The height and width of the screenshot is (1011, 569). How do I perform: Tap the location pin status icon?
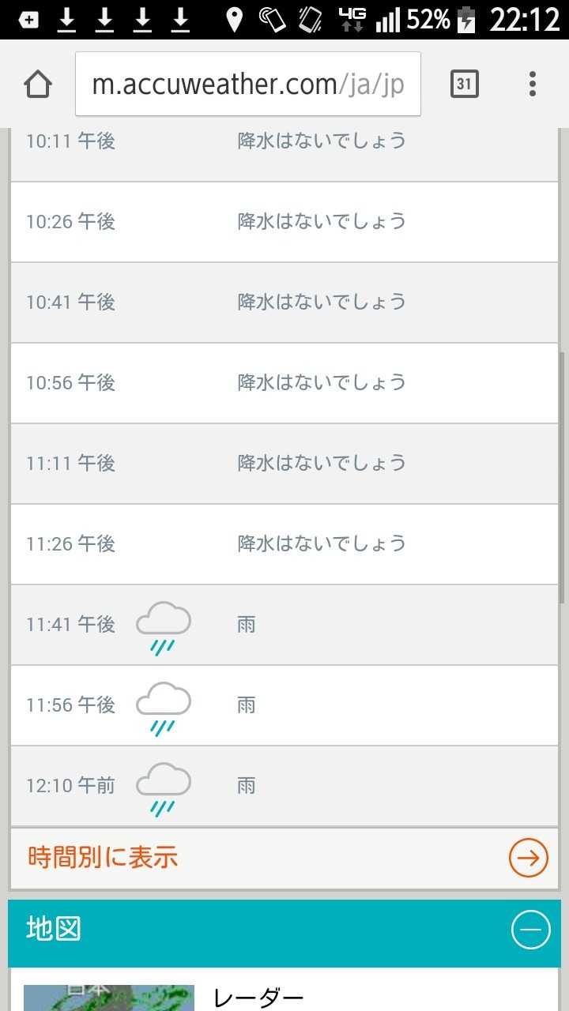click(x=234, y=20)
